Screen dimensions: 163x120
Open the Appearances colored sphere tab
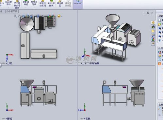point(153,39)
